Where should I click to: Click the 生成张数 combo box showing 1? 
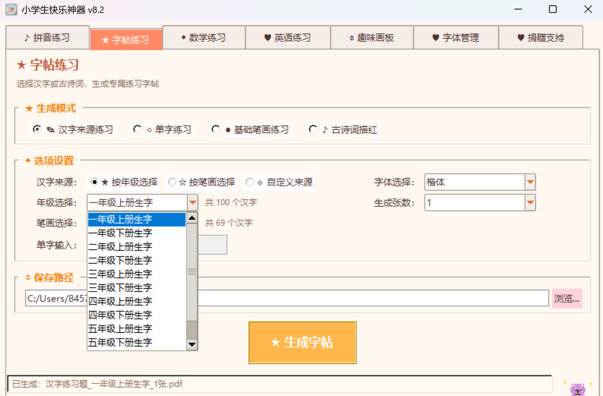point(475,202)
